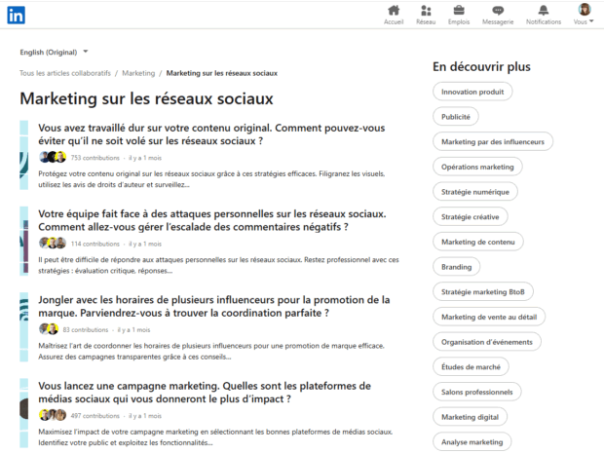Choose the Salons professionnels chip
Image resolution: width=604 pixels, height=454 pixels.
pyautogui.click(x=477, y=392)
